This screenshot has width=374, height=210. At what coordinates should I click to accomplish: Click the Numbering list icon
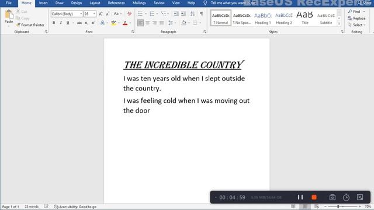point(152,14)
